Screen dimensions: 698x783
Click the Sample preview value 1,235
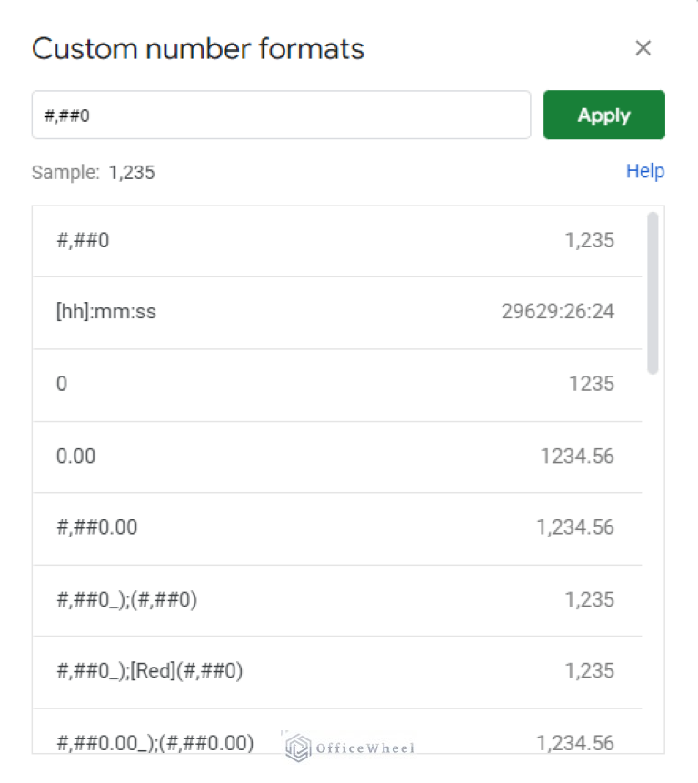point(133,171)
